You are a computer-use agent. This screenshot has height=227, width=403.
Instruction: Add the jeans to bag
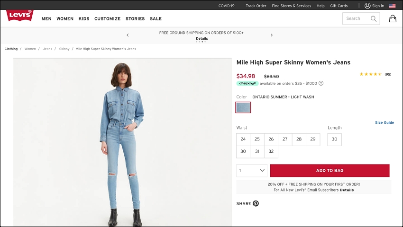coord(330,171)
